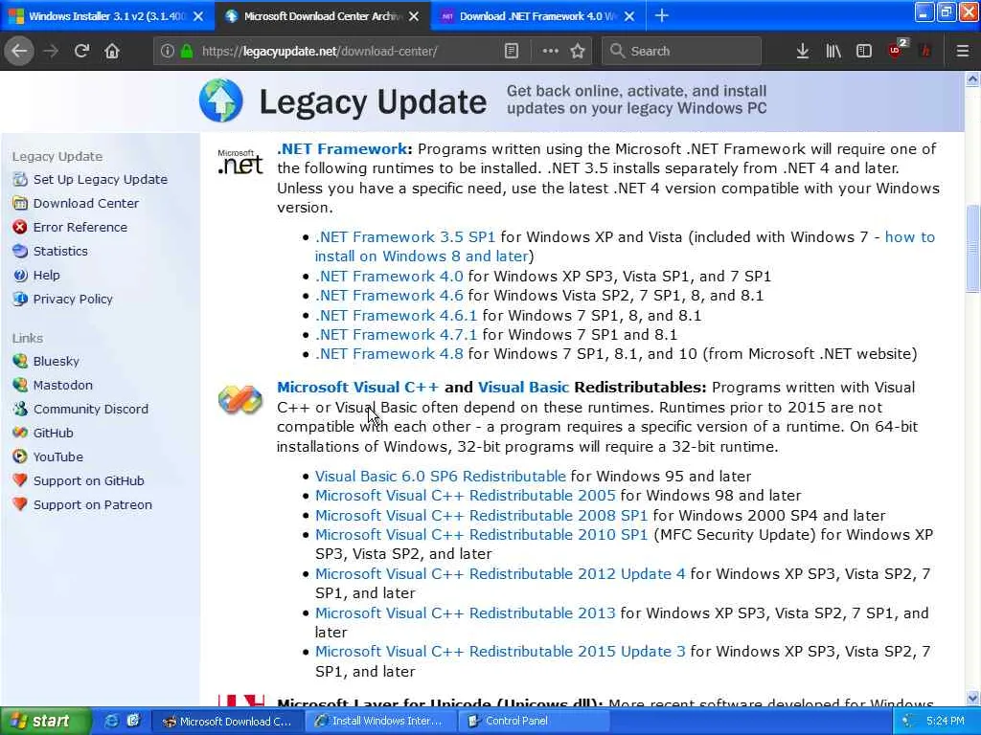The image size is (981, 735).
Task: Reload the page with the refresh icon
Action: (x=81, y=51)
